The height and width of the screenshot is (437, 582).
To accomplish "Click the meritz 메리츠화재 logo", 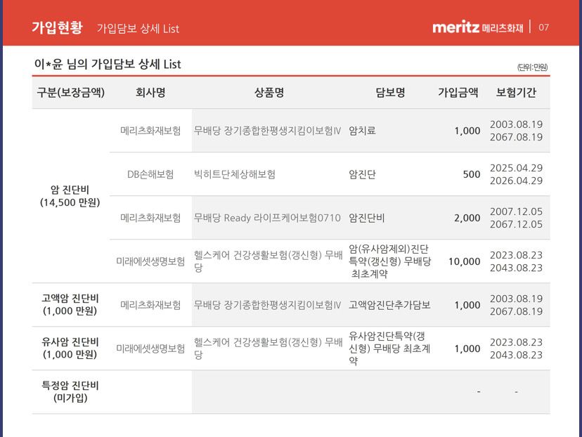I will pos(477,27).
